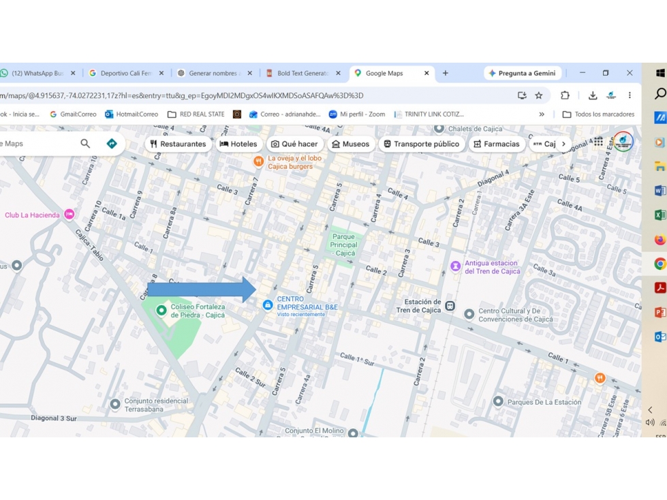
Task: Click the Chrome address bar URL
Action: point(182,95)
